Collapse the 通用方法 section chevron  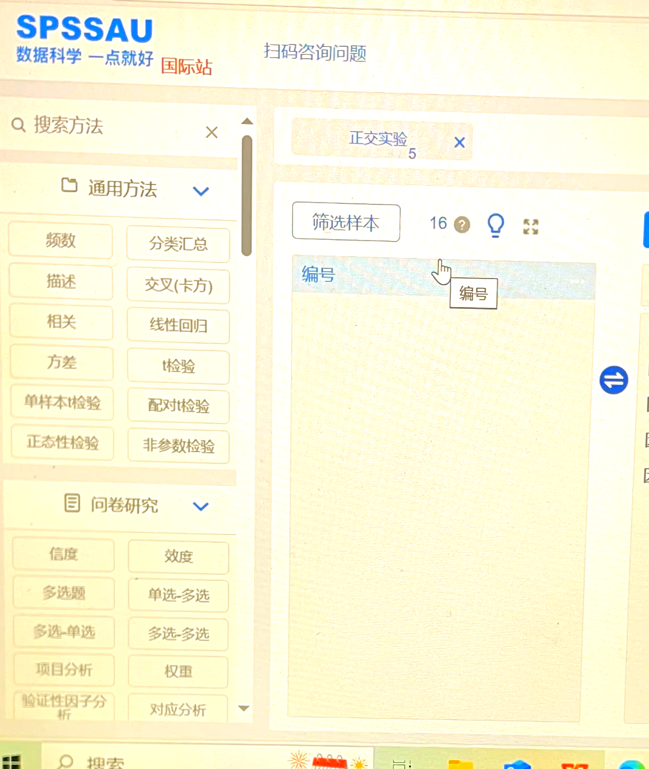pyautogui.click(x=201, y=191)
